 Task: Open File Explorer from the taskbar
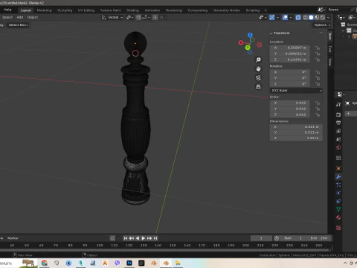178,263
